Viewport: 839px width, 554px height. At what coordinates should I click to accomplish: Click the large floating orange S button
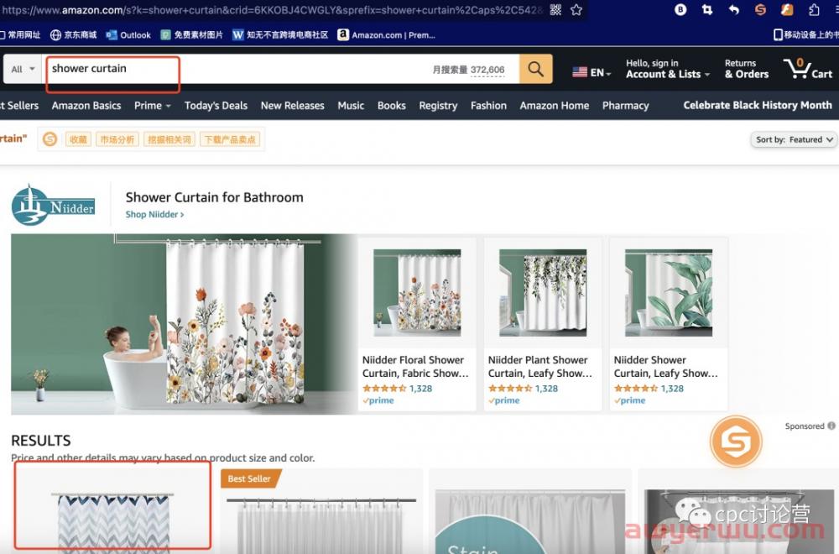736,442
